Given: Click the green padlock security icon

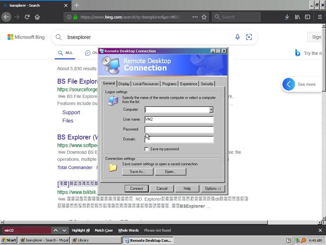Looking at the screenshot, I should click(x=75, y=17).
